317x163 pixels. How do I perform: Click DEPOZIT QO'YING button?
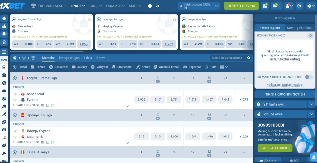241,6
